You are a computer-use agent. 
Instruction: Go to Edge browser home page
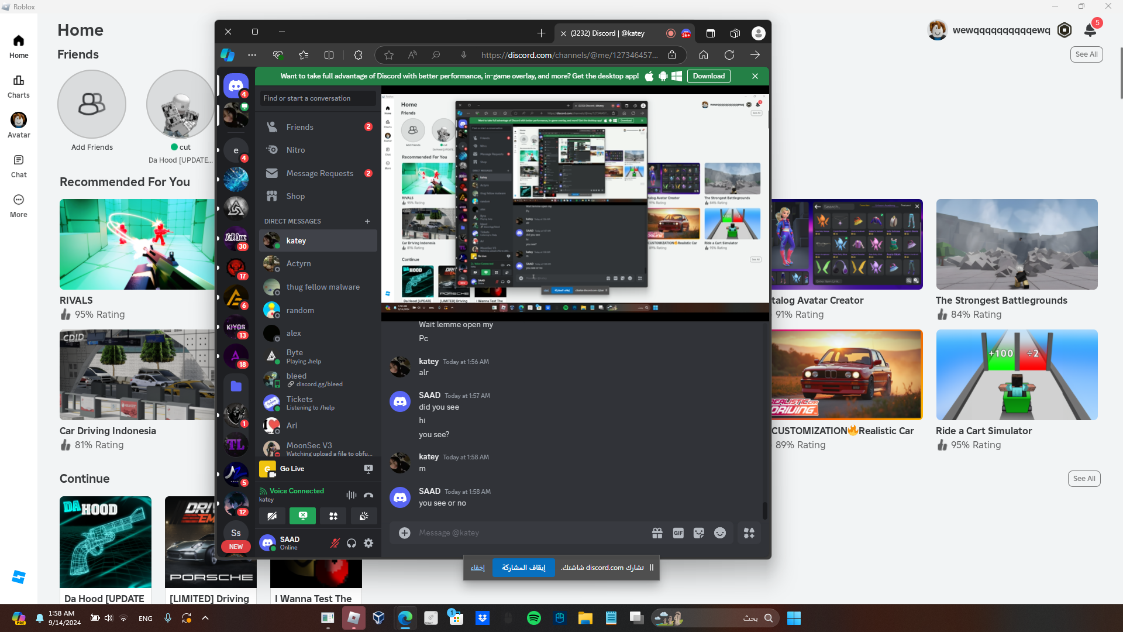pos(704,55)
